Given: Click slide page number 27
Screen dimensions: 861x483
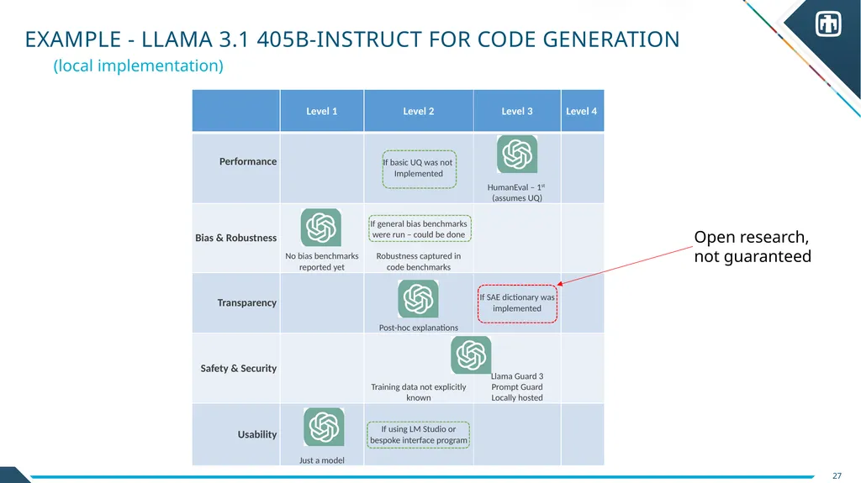Looking at the screenshot, I should (837, 476).
